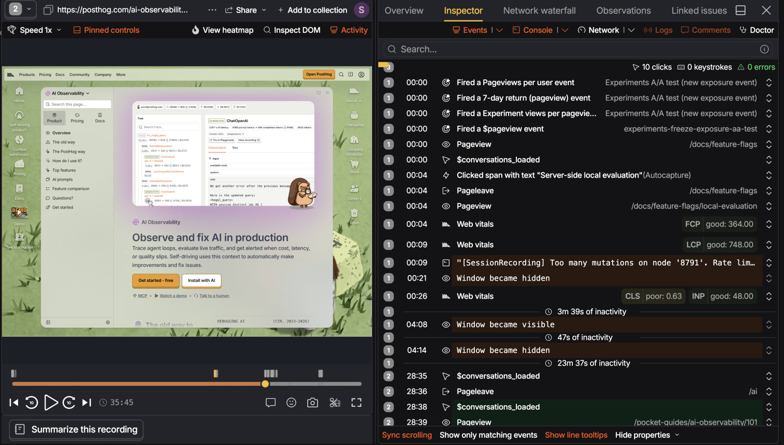Screen dimensions: 784x445
Task: Click Watch a demo link in replay
Action: click(x=173, y=296)
